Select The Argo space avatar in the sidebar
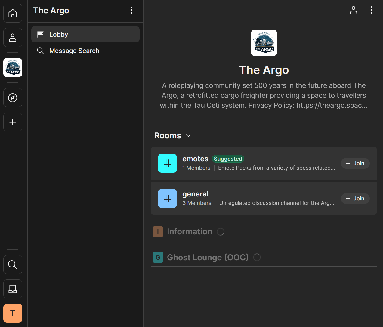 12,67
